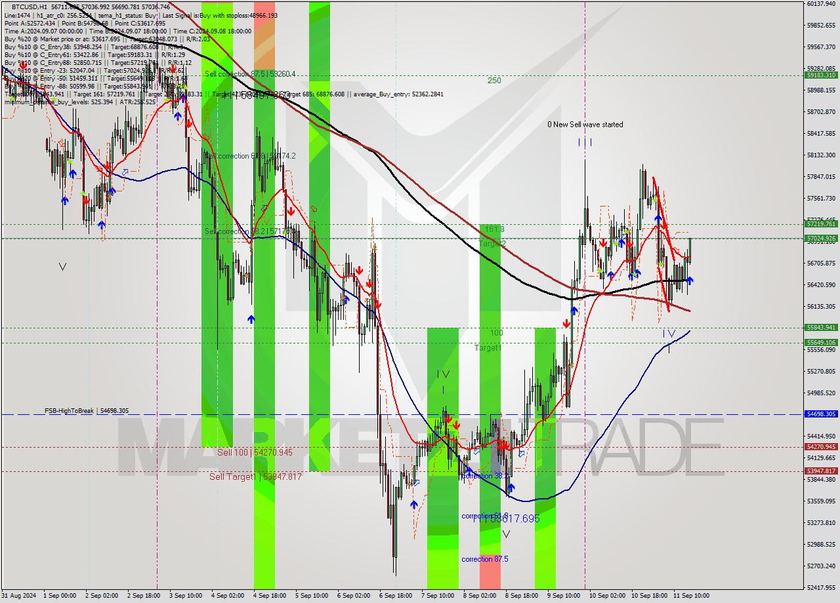This screenshot has width=840, height=603.
Task: Click the green 57219.761 price label
Action: point(820,224)
